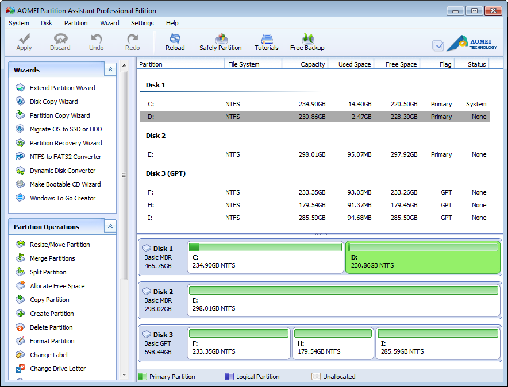Viewport: 508px width, 387px height.
Task: Choose the Merge Partitions operation
Action: [52, 258]
